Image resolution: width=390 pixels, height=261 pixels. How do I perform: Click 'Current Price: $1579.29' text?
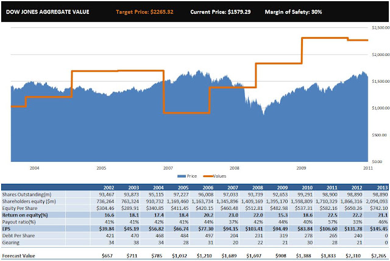(x=221, y=12)
